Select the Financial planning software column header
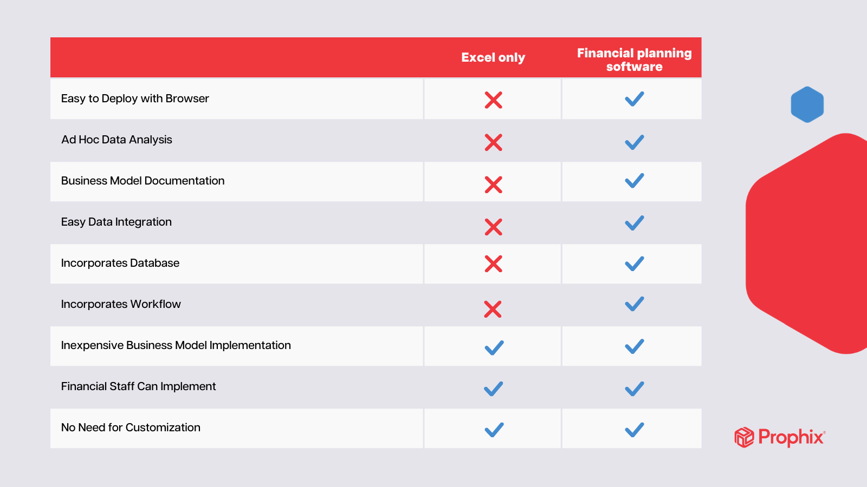867x487 pixels. click(634, 60)
